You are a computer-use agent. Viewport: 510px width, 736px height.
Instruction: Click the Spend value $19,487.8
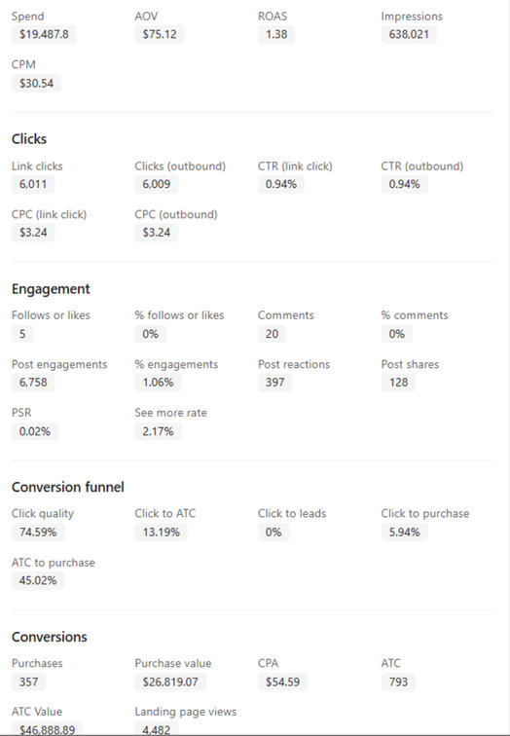pyautogui.click(x=44, y=34)
